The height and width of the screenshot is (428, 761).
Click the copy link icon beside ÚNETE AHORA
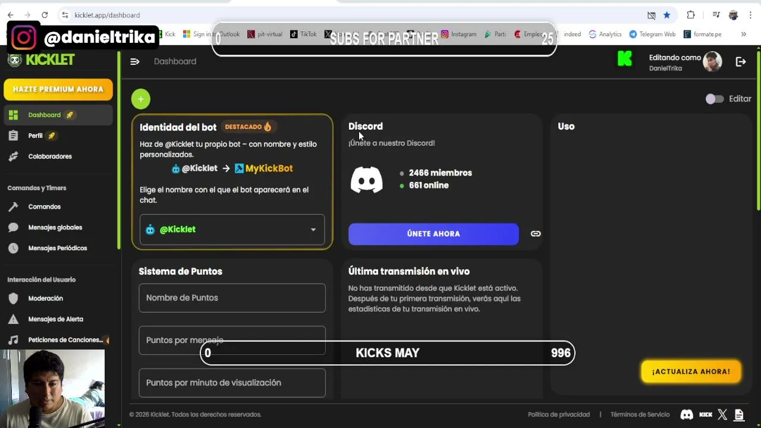click(536, 234)
